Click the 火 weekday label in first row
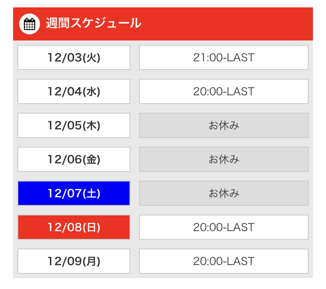Viewport: 326px width, 289px height. [91, 58]
